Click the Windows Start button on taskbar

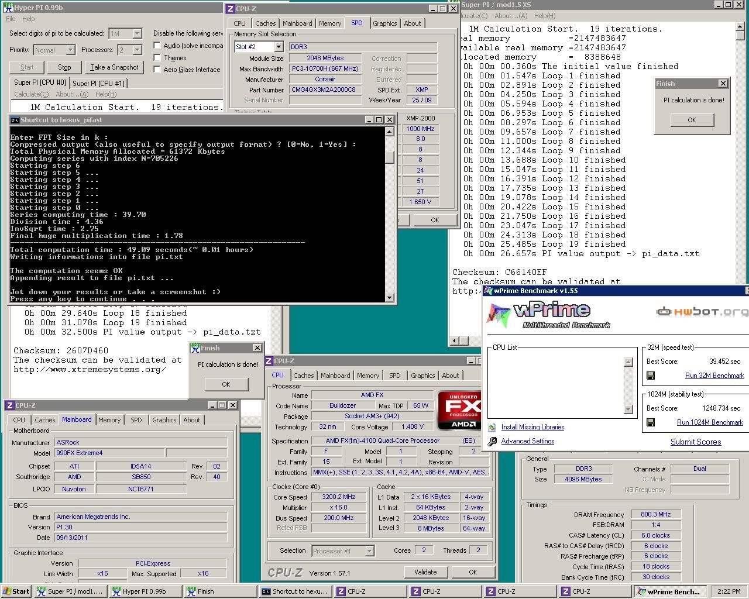(x=16, y=591)
